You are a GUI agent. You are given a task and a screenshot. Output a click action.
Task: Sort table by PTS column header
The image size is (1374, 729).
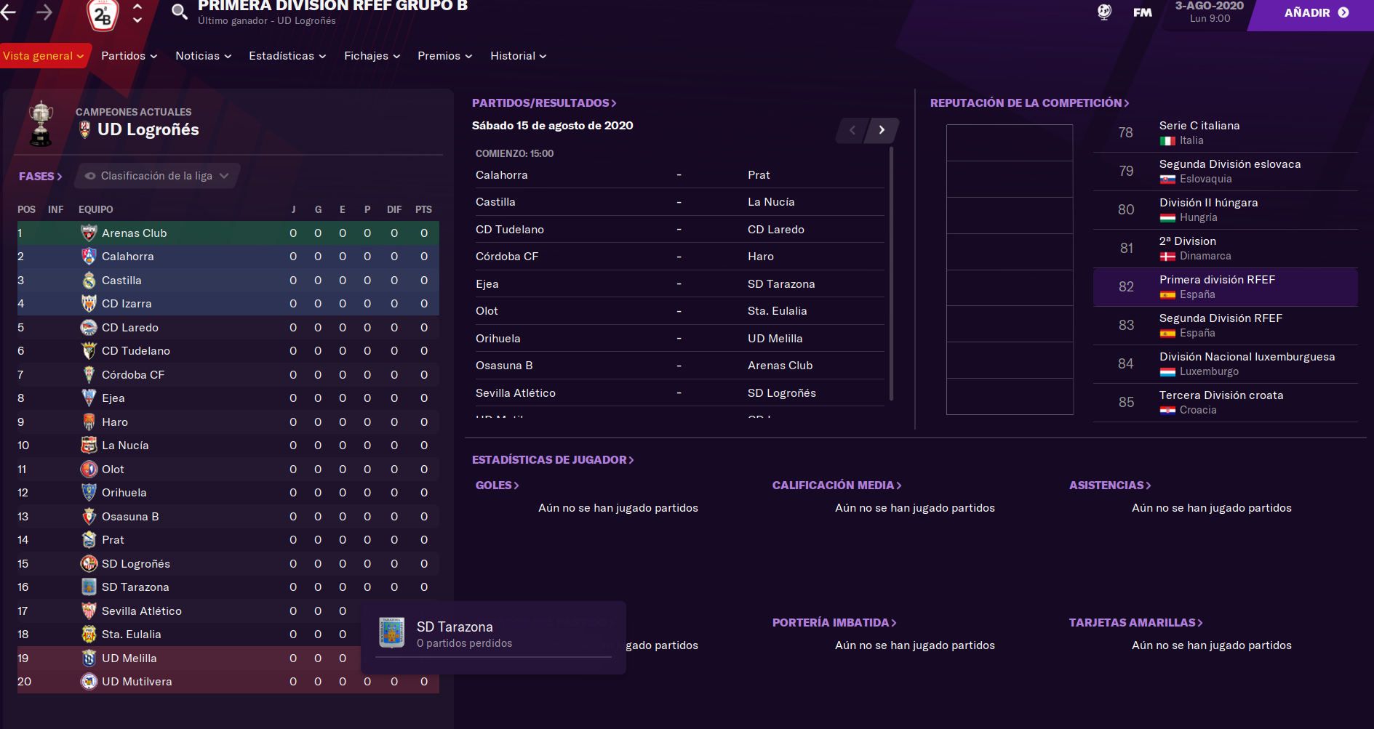(x=423, y=209)
